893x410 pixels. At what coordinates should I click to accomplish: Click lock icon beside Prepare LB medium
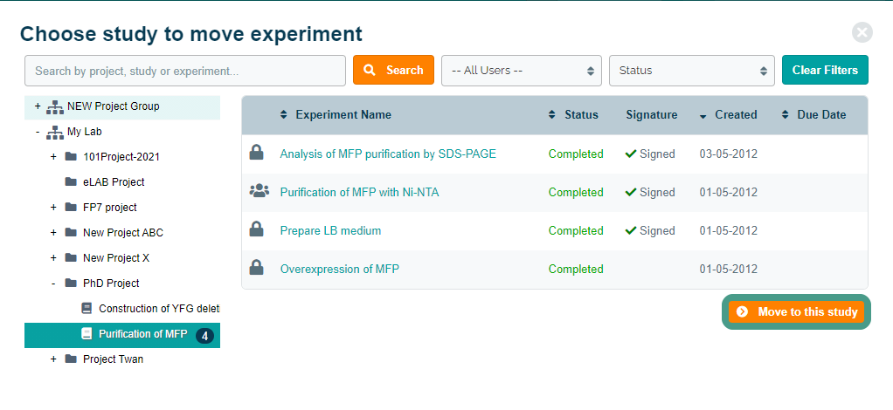tap(257, 230)
